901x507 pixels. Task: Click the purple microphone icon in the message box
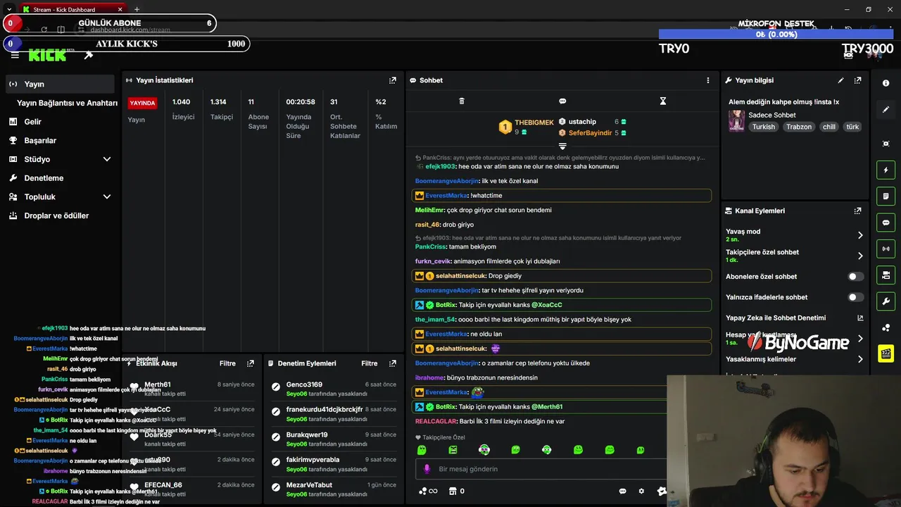(426, 469)
